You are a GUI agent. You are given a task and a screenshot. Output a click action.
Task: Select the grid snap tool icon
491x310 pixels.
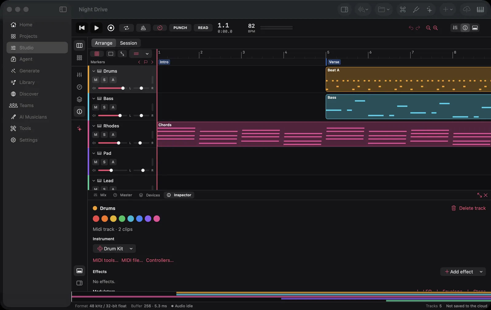pos(97,54)
